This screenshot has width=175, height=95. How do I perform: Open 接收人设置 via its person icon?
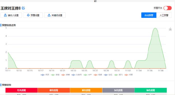tap(5, 15)
